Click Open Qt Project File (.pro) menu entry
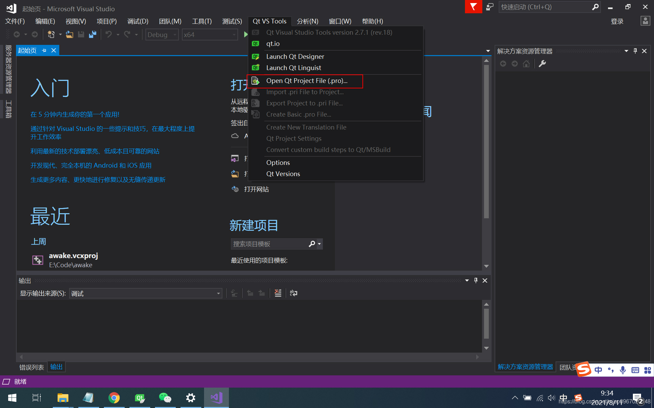This screenshot has height=408, width=654. [x=306, y=81]
